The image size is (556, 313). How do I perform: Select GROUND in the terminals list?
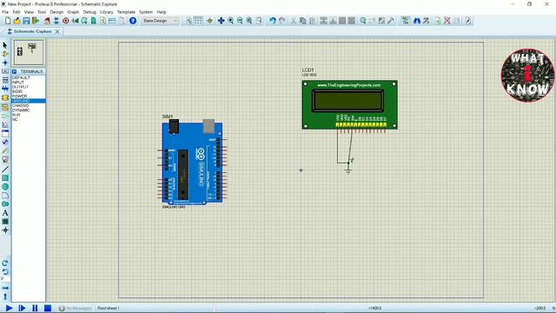[29, 101]
